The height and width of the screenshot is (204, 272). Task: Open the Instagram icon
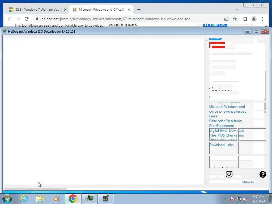[x=229, y=174]
